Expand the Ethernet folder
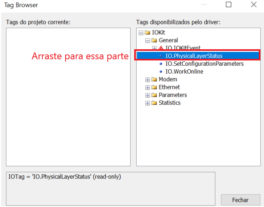264x207 pixels. (x=147, y=87)
